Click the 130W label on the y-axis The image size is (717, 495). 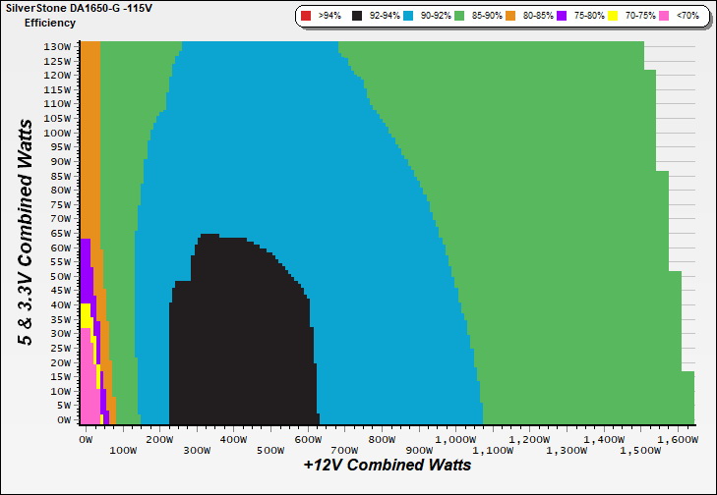(58, 46)
